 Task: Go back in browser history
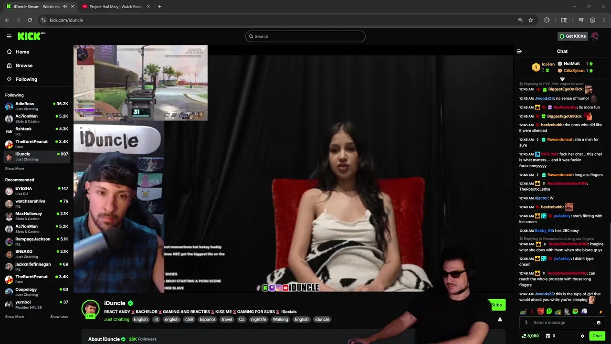(x=7, y=20)
